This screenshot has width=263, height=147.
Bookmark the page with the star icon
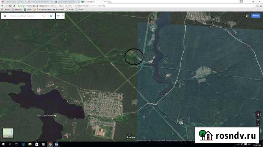[256, 6]
